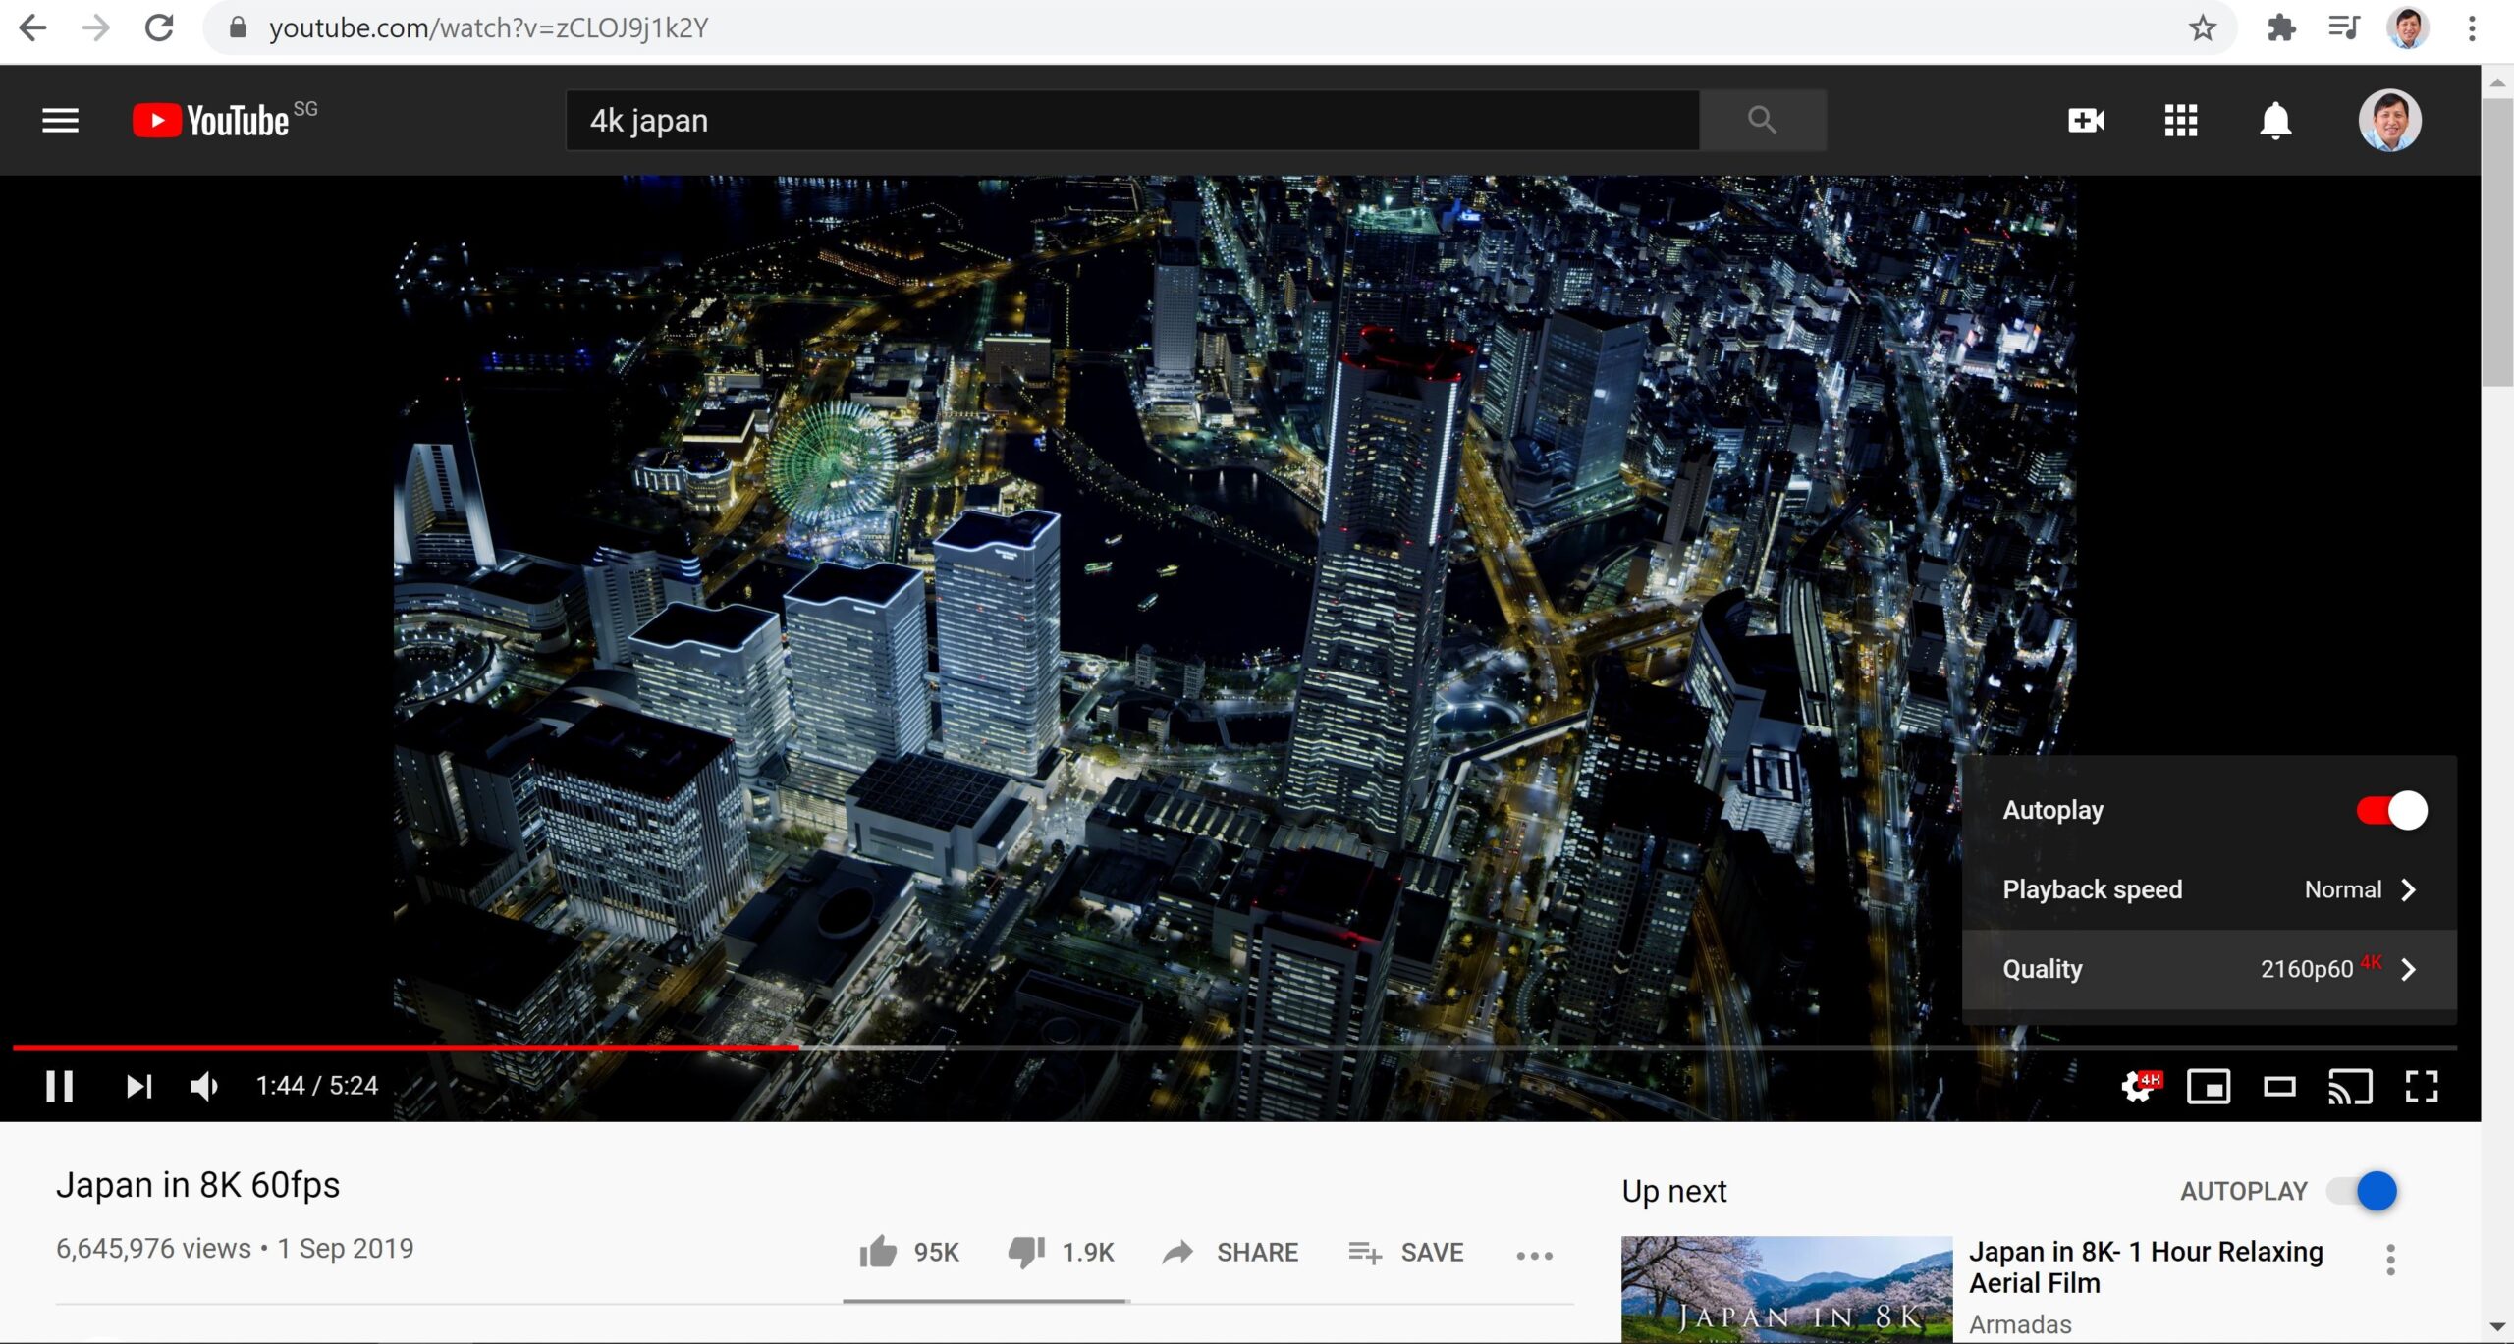Mute the video volume
The height and width of the screenshot is (1344, 2514).
click(203, 1086)
